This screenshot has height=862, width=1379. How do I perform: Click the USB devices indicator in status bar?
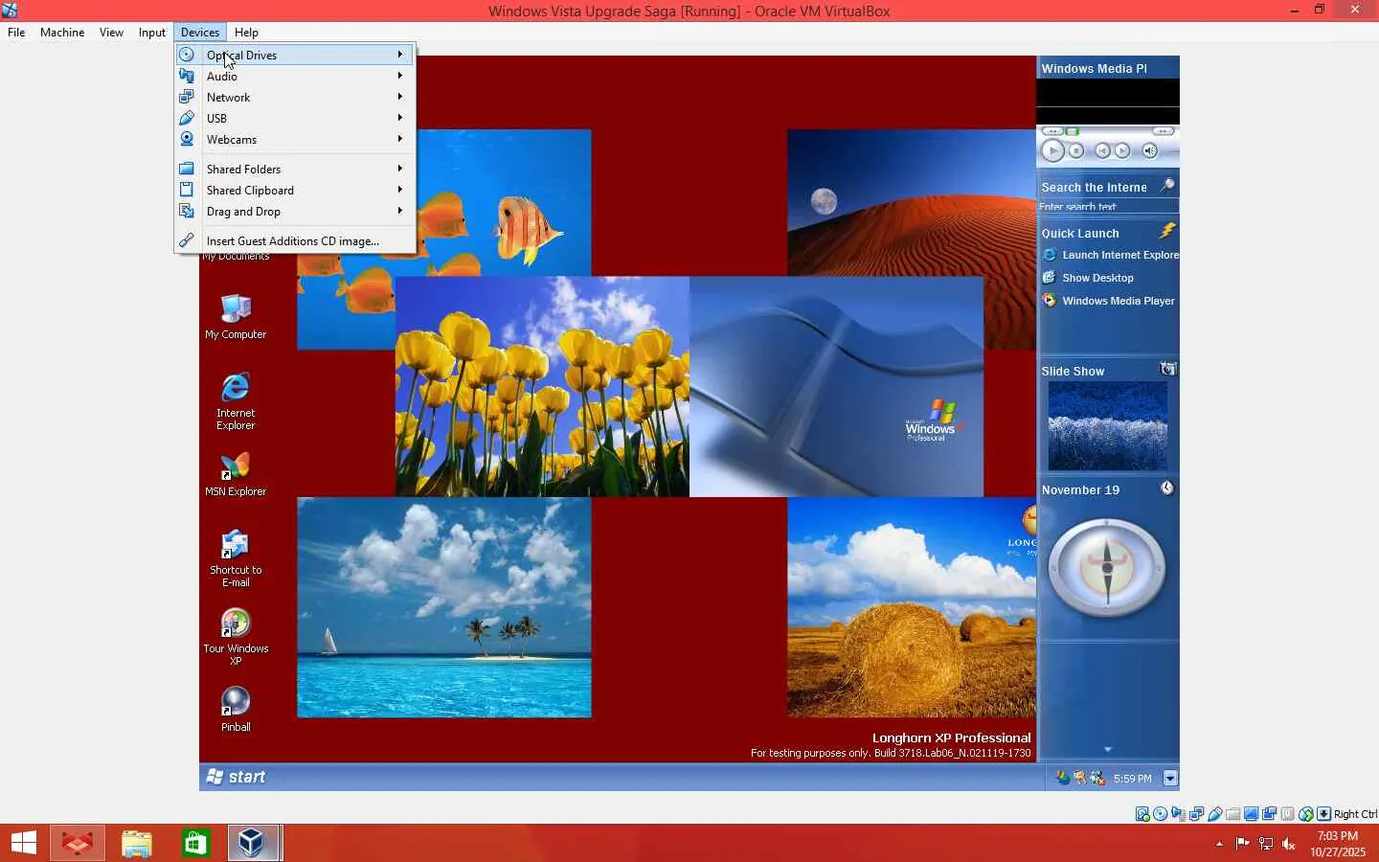(x=1215, y=814)
